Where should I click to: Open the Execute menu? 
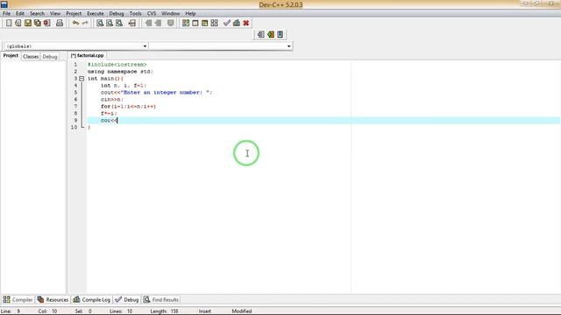pos(96,14)
